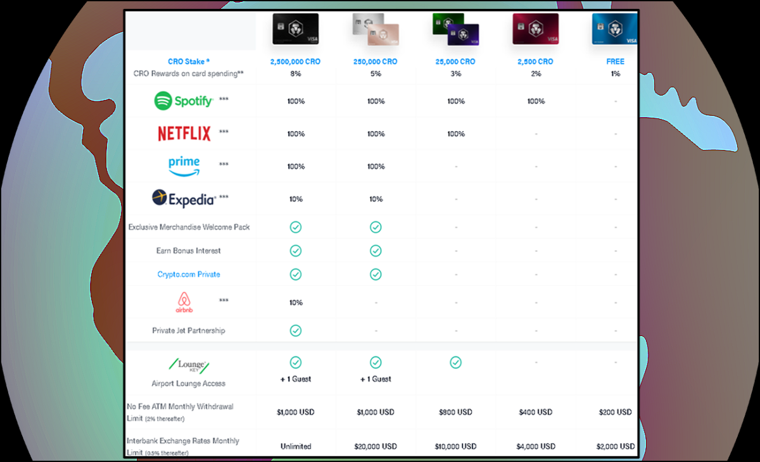Click the Airbnb logo
The width and height of the screenshot is (760, 462).
(x=184, y=303)
